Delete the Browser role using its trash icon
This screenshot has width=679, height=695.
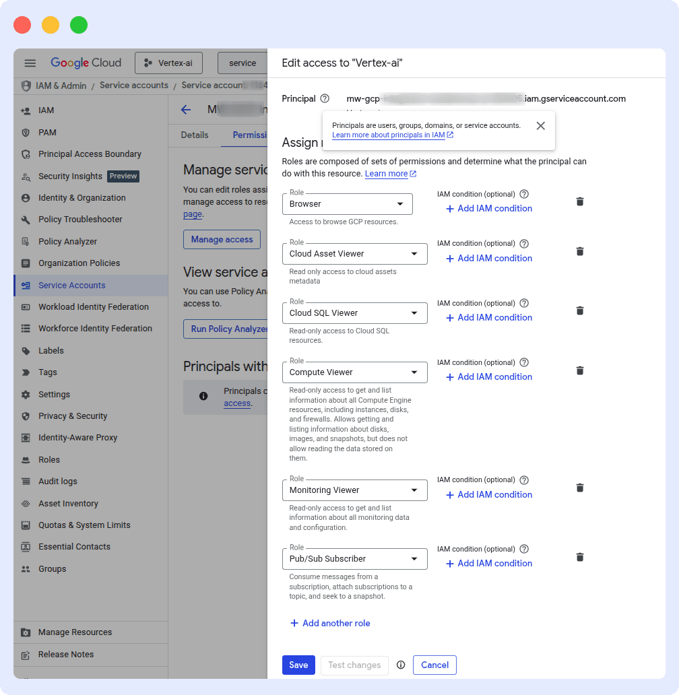(580, 201)
